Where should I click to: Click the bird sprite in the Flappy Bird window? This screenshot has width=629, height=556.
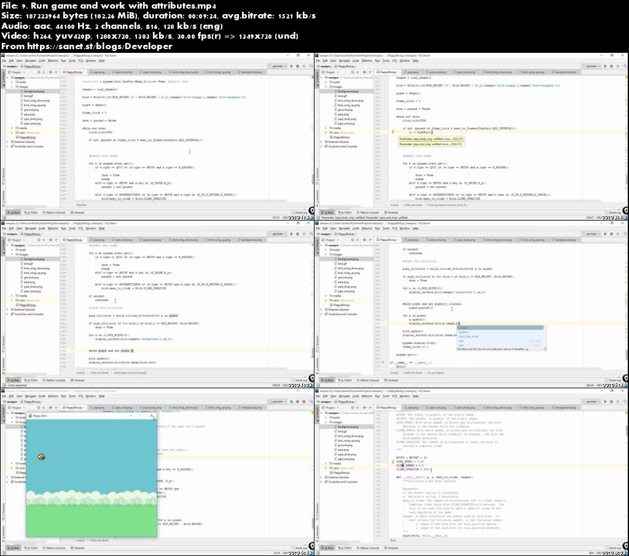coord(41,456)
